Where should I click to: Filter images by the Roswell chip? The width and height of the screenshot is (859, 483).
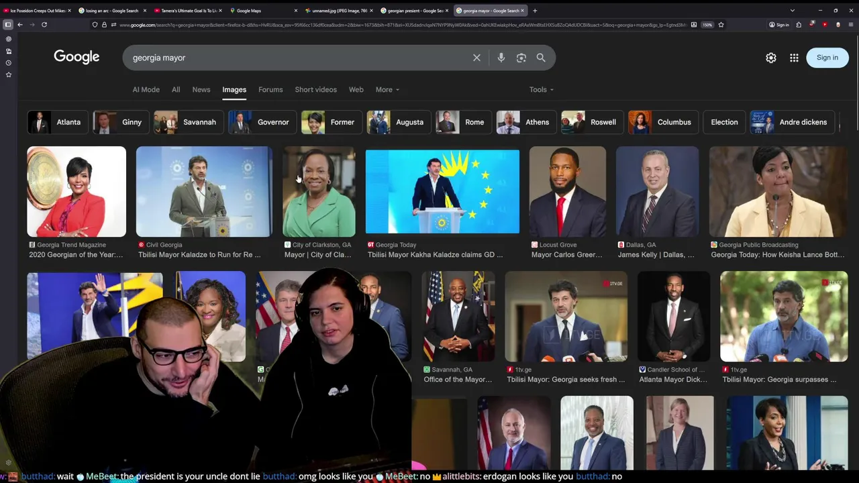[x=592, y=122]
